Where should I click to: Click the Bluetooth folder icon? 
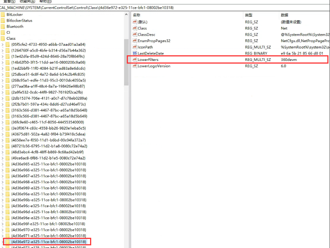coord(3,27)
